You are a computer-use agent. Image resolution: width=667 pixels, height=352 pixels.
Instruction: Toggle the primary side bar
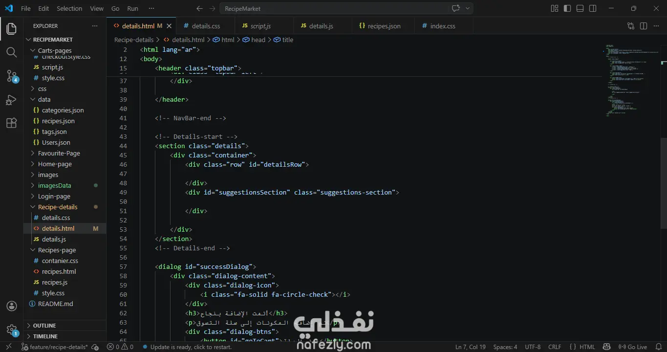click(x=567, y=8)
